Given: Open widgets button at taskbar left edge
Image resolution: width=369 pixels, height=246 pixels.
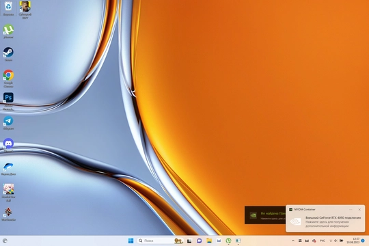Looking at the screenshot, I should tap(5, 241).
